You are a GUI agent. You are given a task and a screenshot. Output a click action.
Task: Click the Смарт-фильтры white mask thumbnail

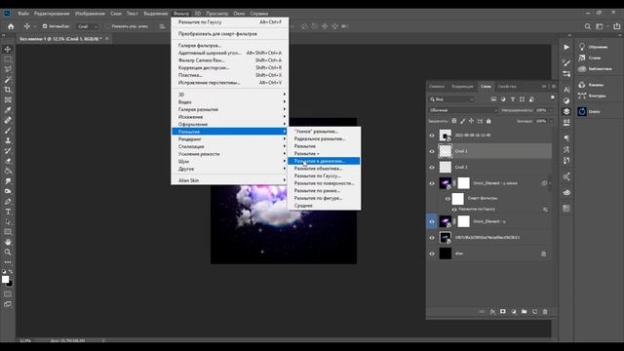tap(458, 198)
